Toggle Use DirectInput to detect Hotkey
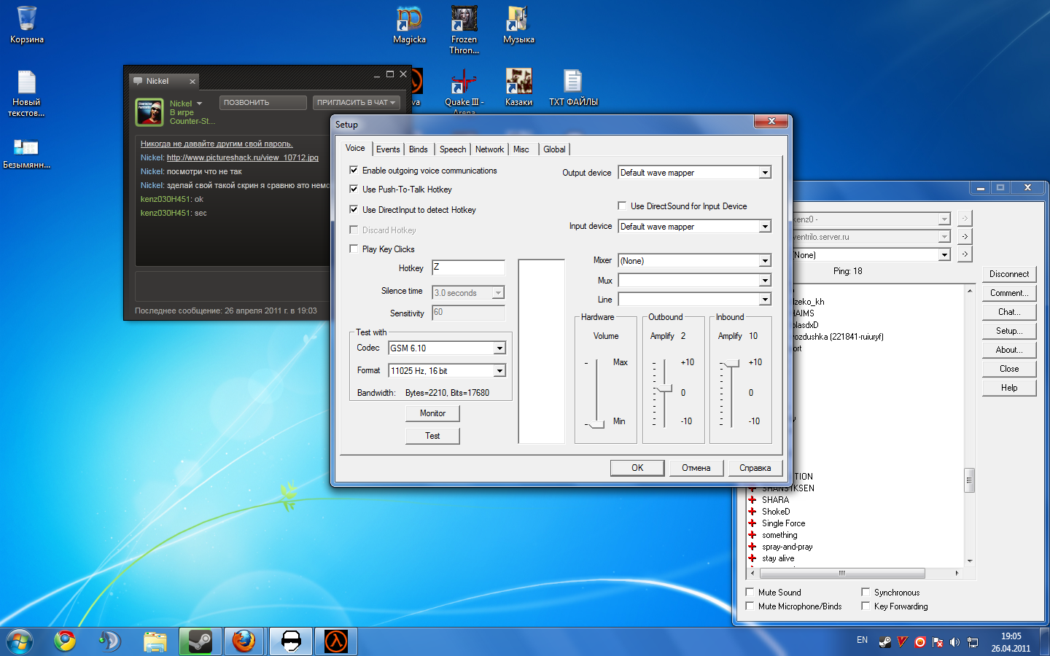 pos(354,210)
